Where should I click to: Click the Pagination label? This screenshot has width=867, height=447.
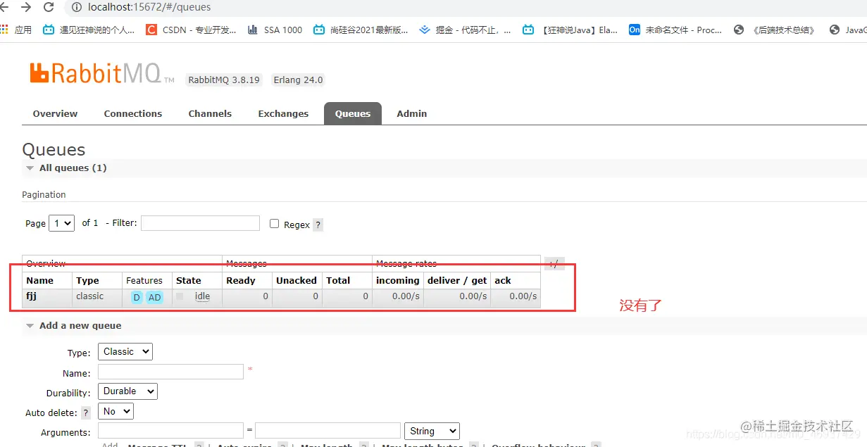tap(44, 194)
